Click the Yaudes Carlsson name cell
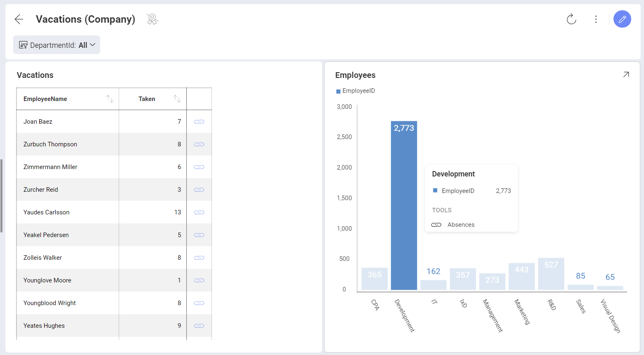Viewport: 644px width, 355px height. point(68,212)
